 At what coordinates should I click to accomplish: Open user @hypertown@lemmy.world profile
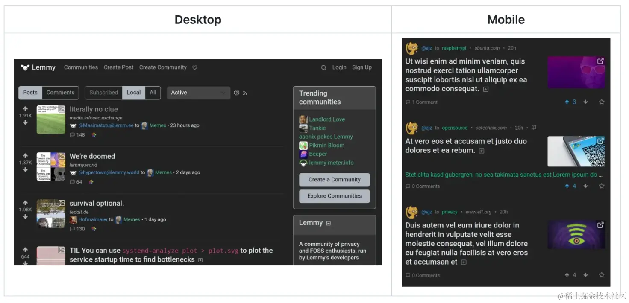(109, 172)
